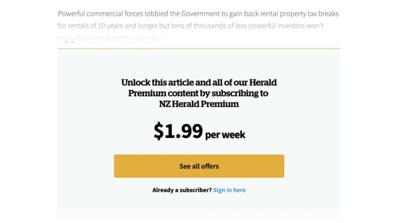Viewport: 397px width, 223px height.
Task: Click the See all offers button
Action: click(199, 166)
